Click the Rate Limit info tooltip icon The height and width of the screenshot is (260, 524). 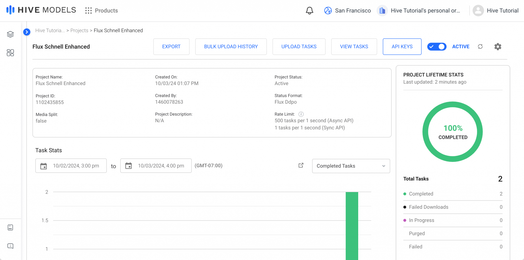tap(301, 114)
